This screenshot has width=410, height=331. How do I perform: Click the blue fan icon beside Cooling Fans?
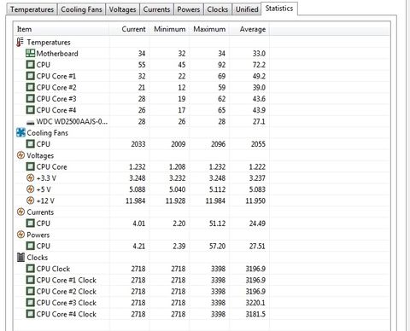click(20, 132)
